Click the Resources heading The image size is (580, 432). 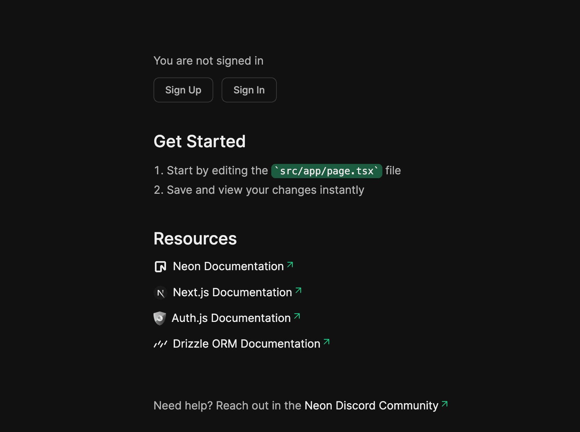click(195, 239)
